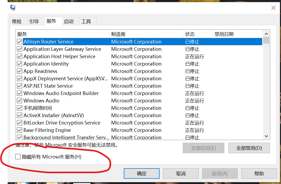Image resolution: width=281 pixels, height=184 pixels.
Task: Uncheck ASP.NET State Service checkbox
Action: (19, 86)
